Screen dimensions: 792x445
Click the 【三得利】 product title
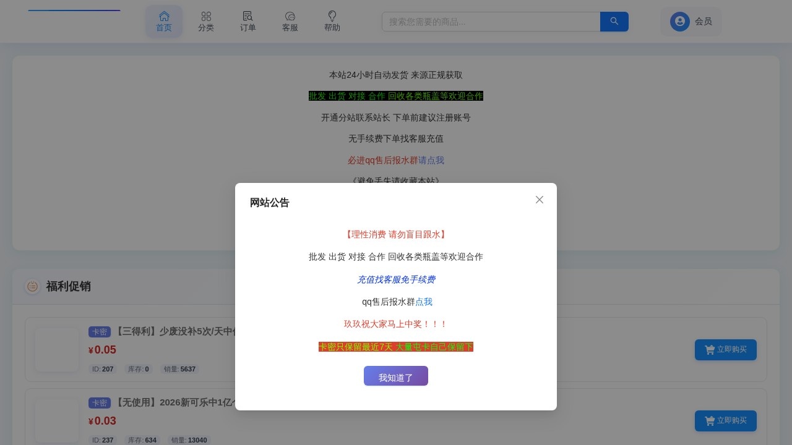click(x=175, y=331)
